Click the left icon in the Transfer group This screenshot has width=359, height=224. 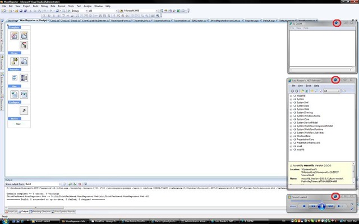15,78
